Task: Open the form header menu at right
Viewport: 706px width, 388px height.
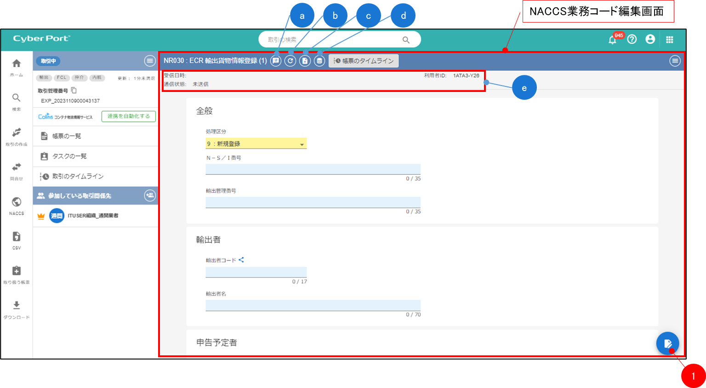Action: tap(675, 61)
